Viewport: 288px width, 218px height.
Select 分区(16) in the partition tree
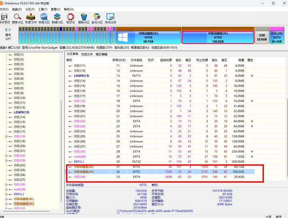20,127
